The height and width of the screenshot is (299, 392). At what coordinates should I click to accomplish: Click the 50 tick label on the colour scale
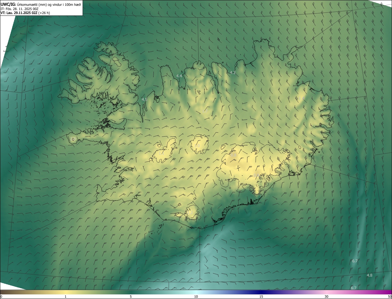(x=389, y=297)
